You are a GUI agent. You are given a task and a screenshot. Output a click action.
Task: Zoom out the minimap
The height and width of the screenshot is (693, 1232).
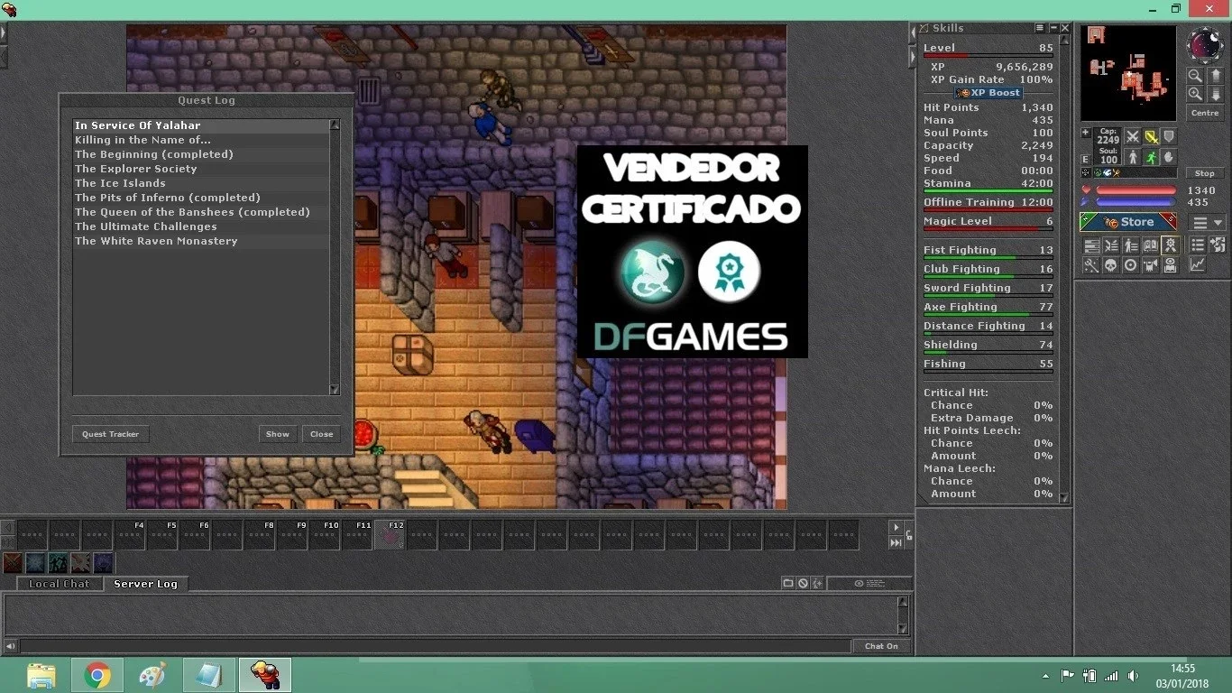1194,76
